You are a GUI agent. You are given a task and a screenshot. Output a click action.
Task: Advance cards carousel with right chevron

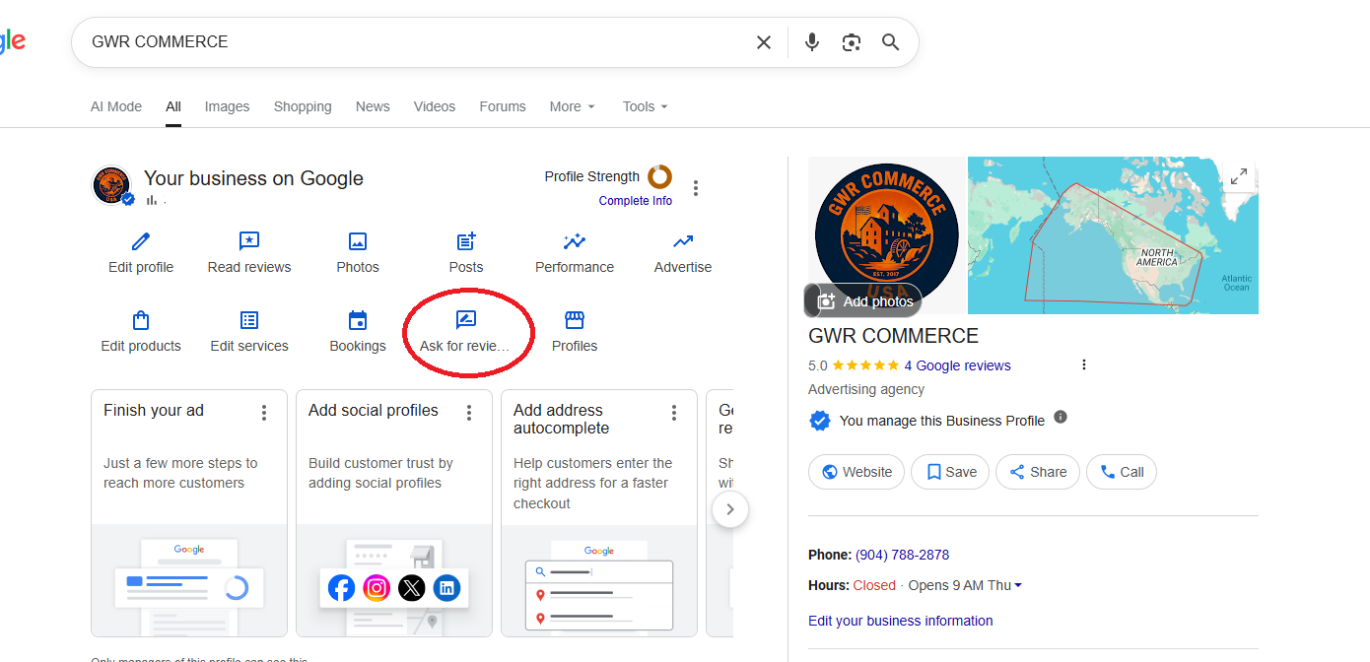click(730, 509)
